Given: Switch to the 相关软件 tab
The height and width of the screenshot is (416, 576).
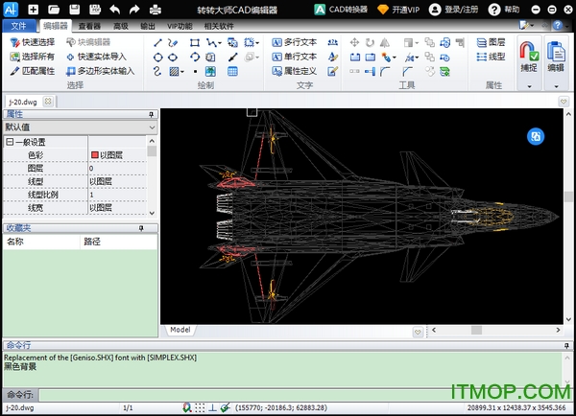Looking at the screenshot, I should click(219, 26).
